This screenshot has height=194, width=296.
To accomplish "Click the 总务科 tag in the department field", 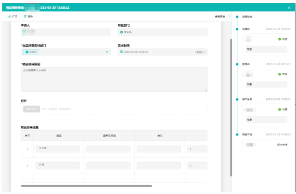I will tap(33, 52).
